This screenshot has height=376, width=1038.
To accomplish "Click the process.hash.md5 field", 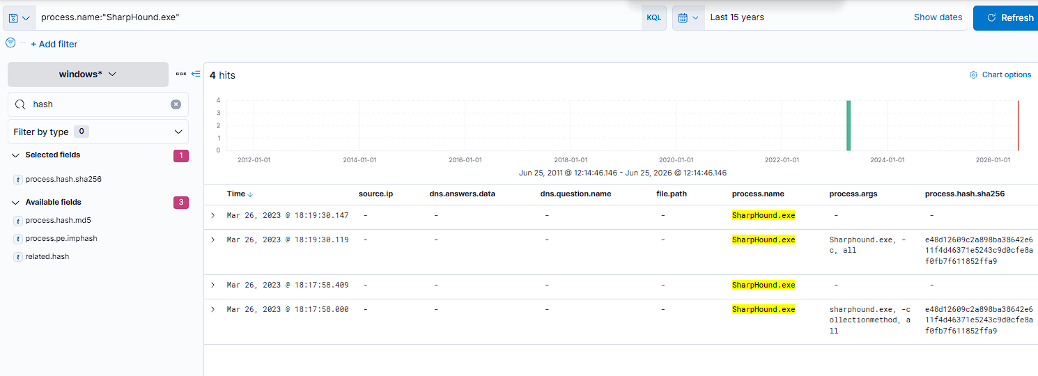I will click(x=58, y=220).
